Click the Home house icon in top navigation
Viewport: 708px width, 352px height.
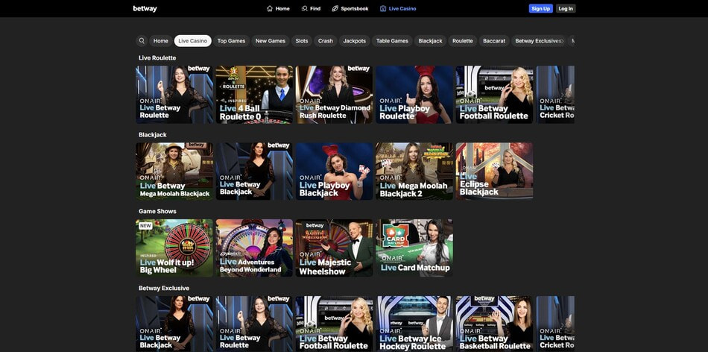coord(270,9)
